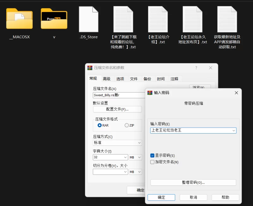
Task: Select the RAR archive format radio button
Action: [x=100, y=125]
